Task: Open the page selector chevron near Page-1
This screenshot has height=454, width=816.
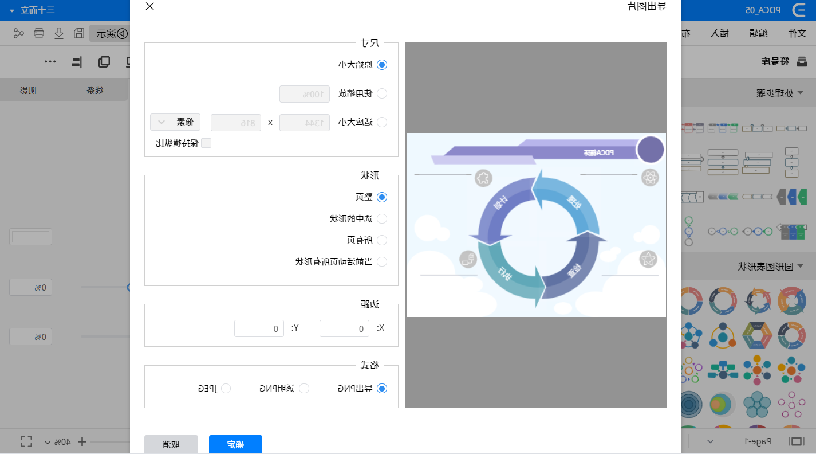Action: tap(711, 441)
